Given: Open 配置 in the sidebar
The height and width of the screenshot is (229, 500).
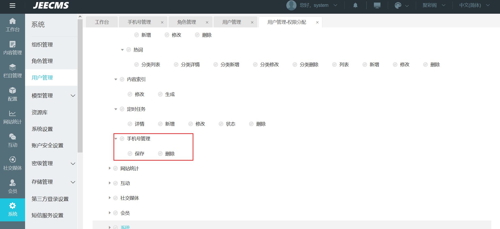Looking at the screenshot, I should [x=12, y=94].
